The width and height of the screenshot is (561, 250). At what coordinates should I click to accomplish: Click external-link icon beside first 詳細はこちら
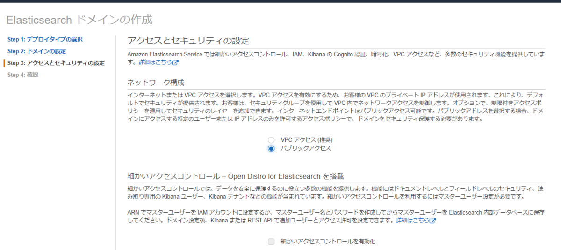[175, 62]
